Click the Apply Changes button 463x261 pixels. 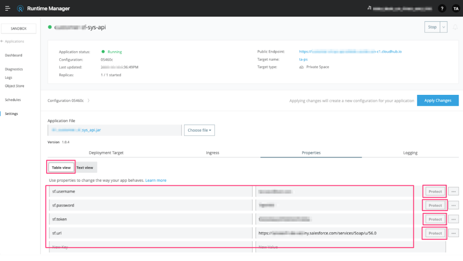pos(438,100)
